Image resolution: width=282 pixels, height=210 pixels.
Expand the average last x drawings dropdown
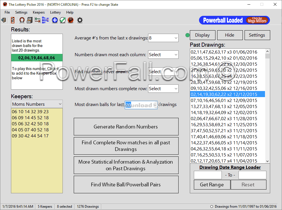coord(176,38)
